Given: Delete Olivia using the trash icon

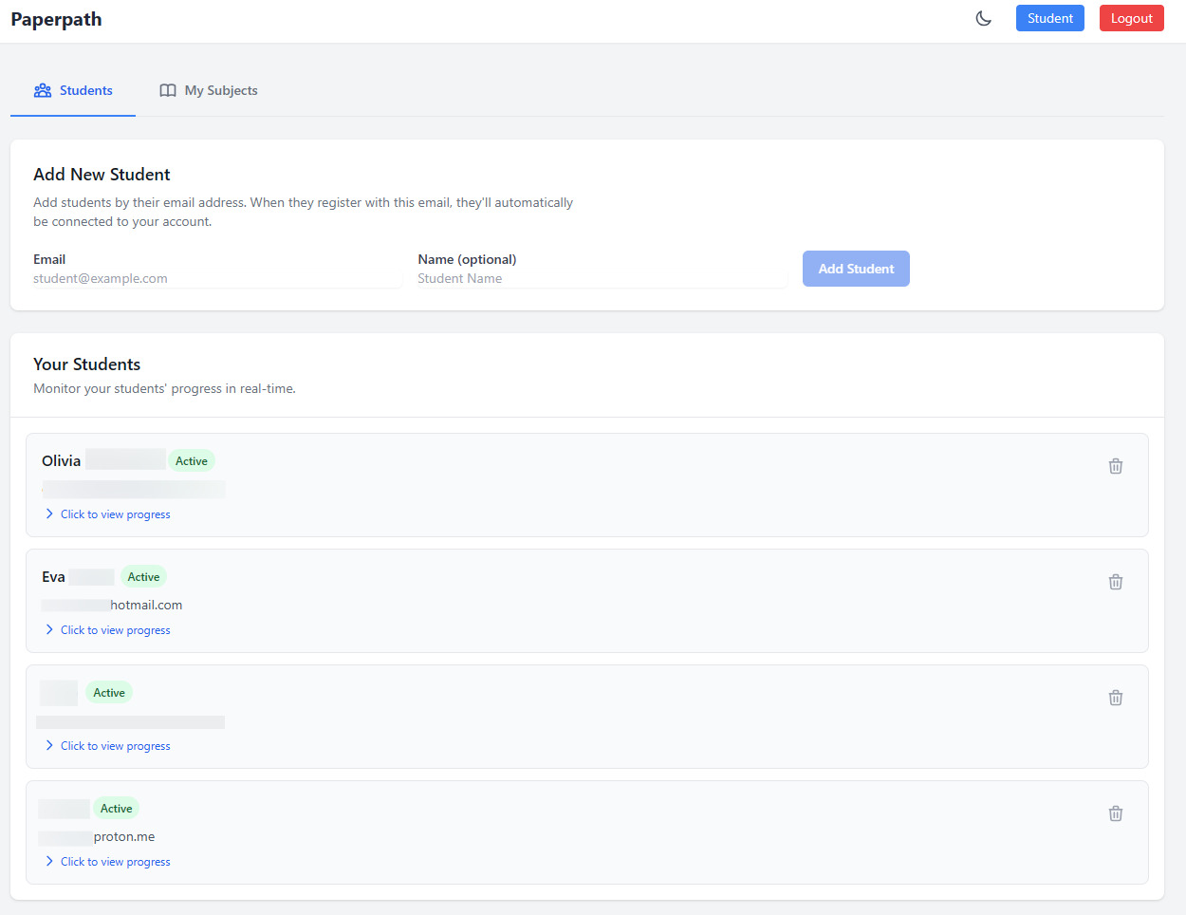Looking at the screenshot, I should click(1115, 466).
